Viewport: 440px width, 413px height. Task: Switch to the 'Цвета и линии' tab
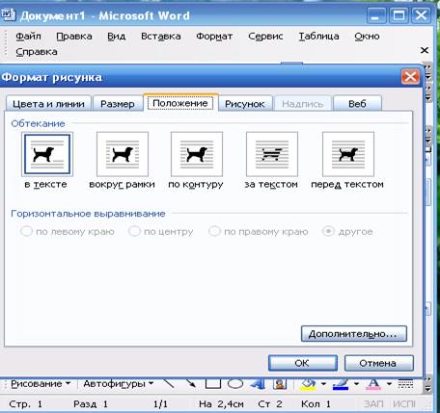pyautogui.click(x=48, y=104)
